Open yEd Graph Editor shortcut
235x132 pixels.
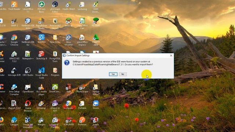(55, 7)
